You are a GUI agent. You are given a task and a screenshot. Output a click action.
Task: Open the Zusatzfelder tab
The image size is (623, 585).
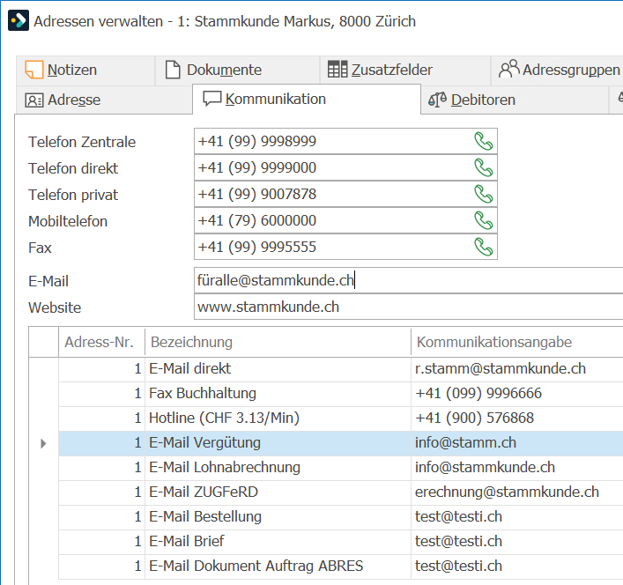[405, 70]
